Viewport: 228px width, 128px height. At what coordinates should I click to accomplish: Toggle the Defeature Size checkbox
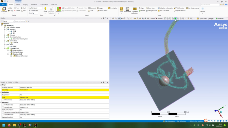pos(3,105)
